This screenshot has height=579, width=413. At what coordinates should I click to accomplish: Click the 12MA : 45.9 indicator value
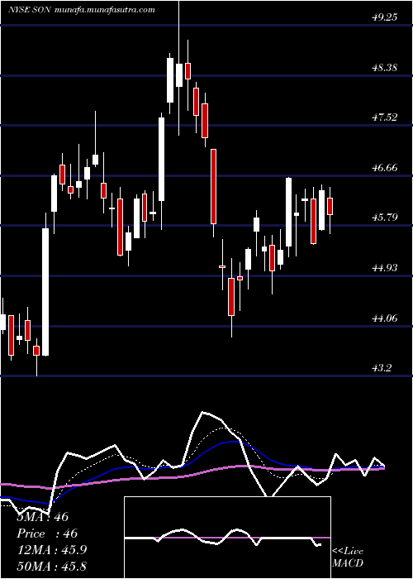tap(52, 550)
